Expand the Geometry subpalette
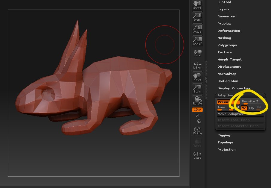The width and height of the screenshot is (271, 188). [226, 16]
